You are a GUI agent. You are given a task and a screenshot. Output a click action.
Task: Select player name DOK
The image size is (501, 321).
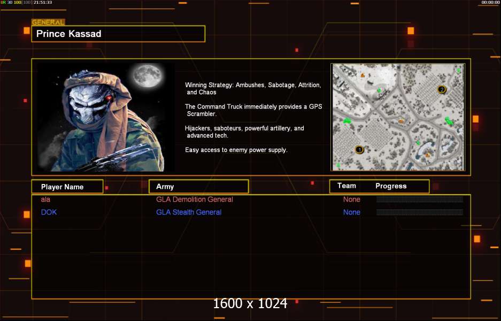[49, 212]
